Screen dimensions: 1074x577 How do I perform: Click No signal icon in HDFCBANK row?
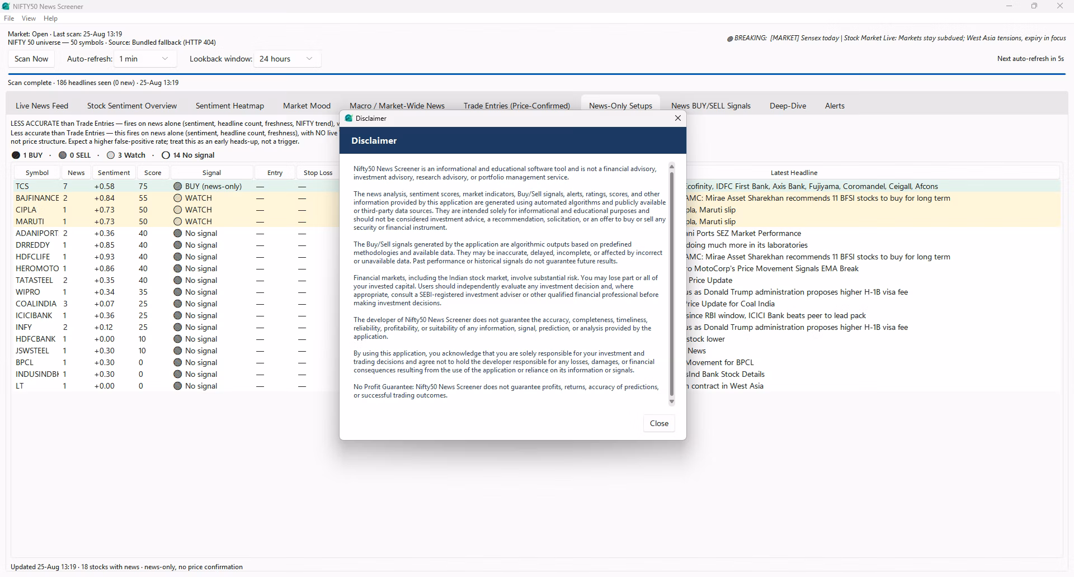(177, 339)
